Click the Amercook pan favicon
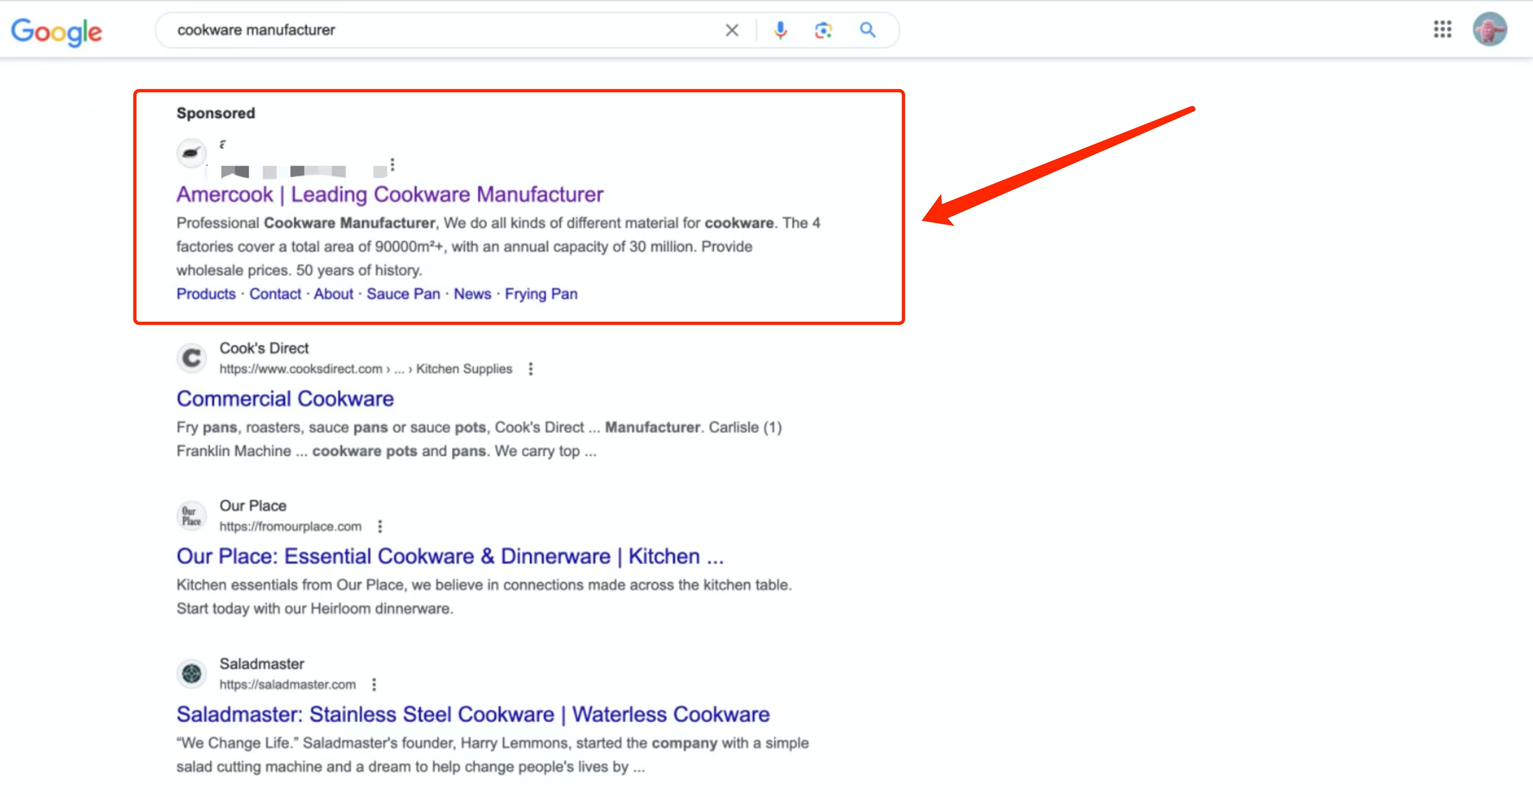The height and width of the screenshot is (797, 1533). [x=192, y=153]
